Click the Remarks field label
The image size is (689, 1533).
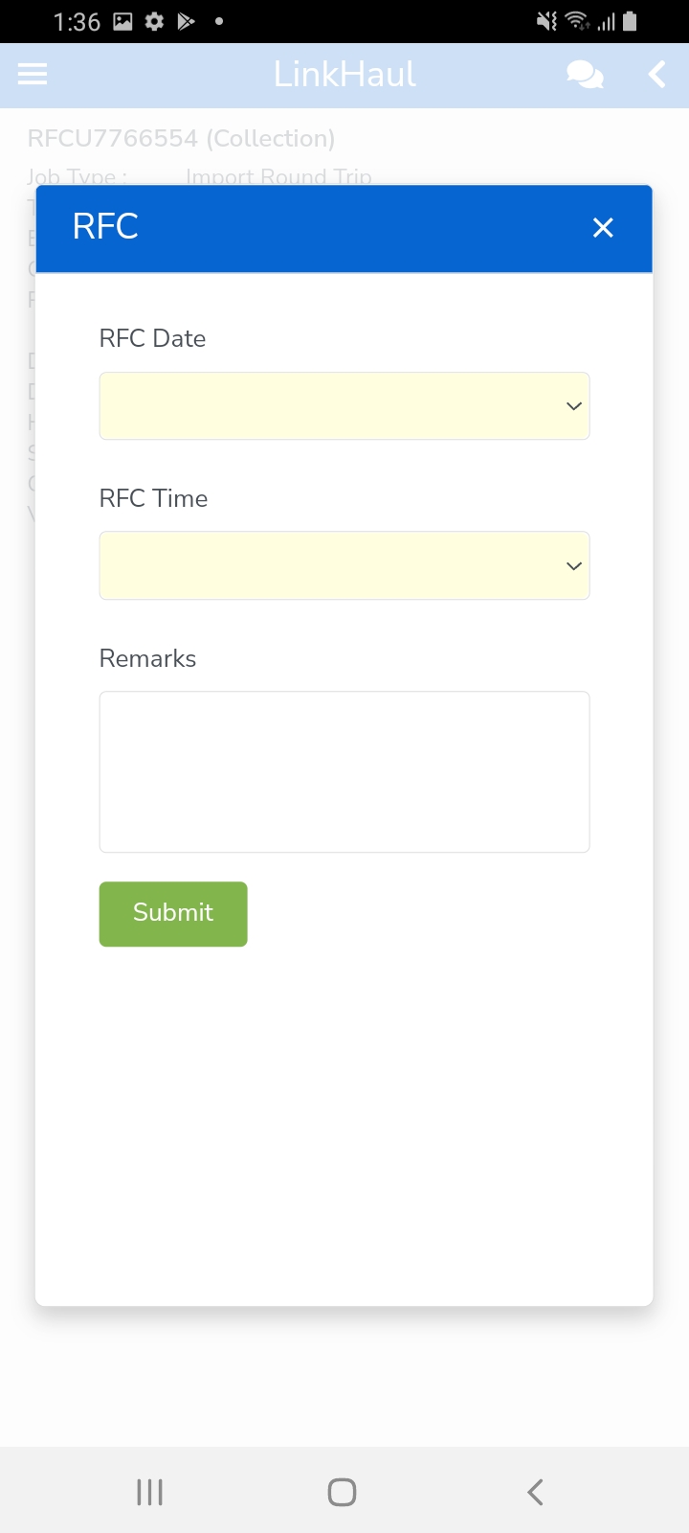pyautogui.click(x=147, y=658)
